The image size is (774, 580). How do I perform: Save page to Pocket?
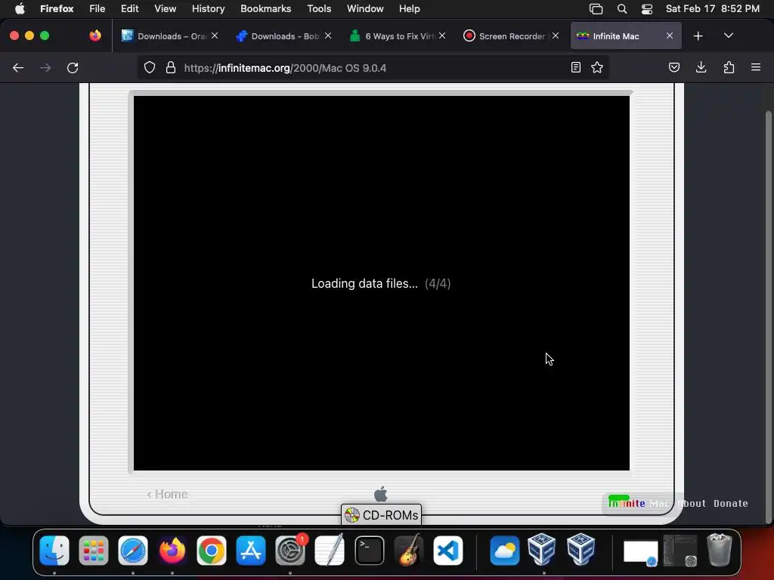(x=674, y=67)
